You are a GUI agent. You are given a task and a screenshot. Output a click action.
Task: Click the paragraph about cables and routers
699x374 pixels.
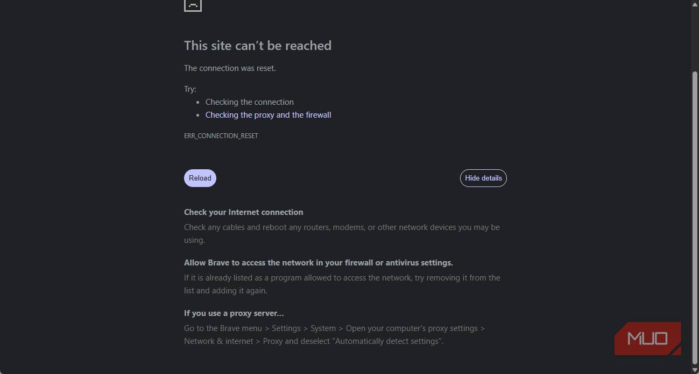tap(342, 234)
